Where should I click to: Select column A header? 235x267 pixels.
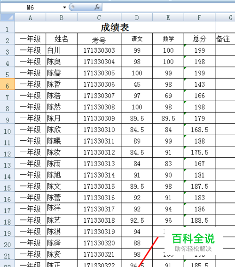30,17
